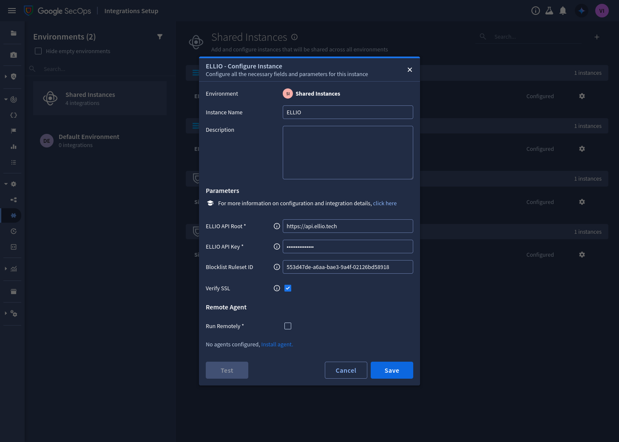Open the notifications bell
Screen dimensions: 619x442
point(563,11)
